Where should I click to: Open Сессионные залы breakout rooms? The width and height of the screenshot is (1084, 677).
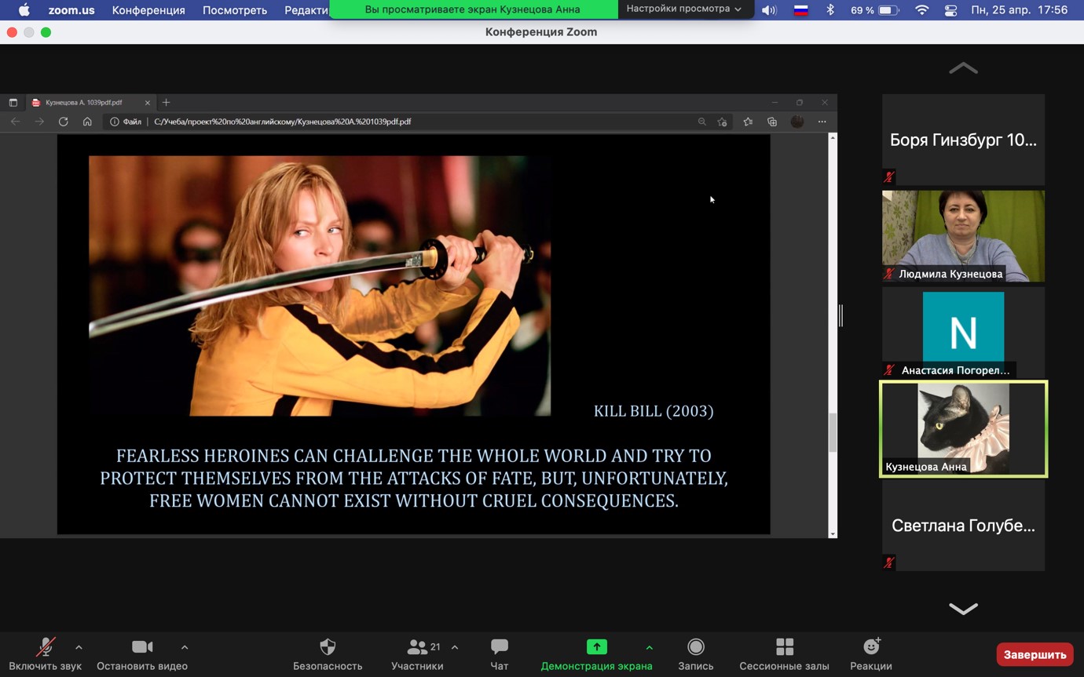[x=784, y=654]
